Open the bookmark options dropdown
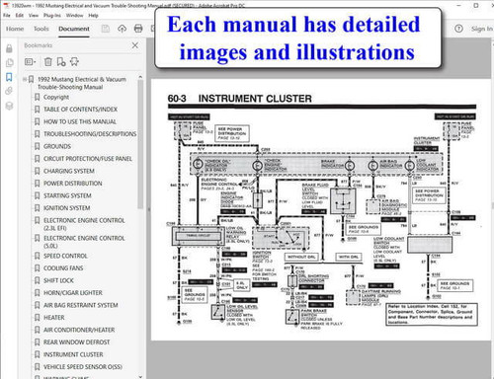 click(30, 61)
